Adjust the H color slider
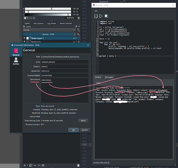This screenshot has height=168, width=178. point(48,9)
